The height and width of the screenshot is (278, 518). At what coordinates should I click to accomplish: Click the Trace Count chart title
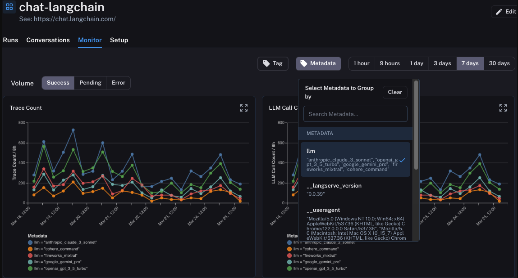pos(26,108)
